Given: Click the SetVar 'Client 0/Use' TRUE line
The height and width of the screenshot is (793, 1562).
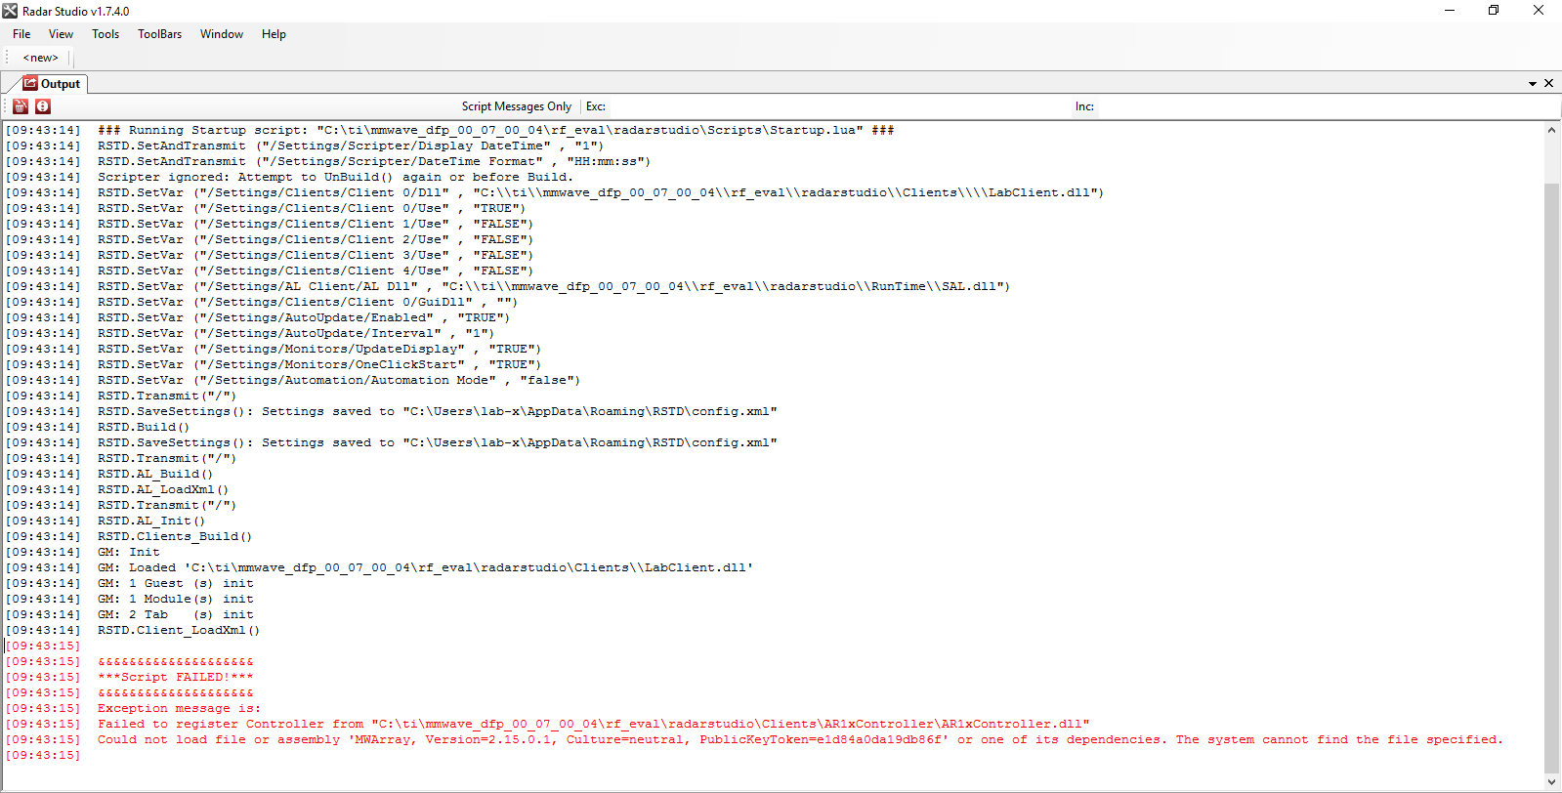Looking at the screenshot, I should [312, 208].
